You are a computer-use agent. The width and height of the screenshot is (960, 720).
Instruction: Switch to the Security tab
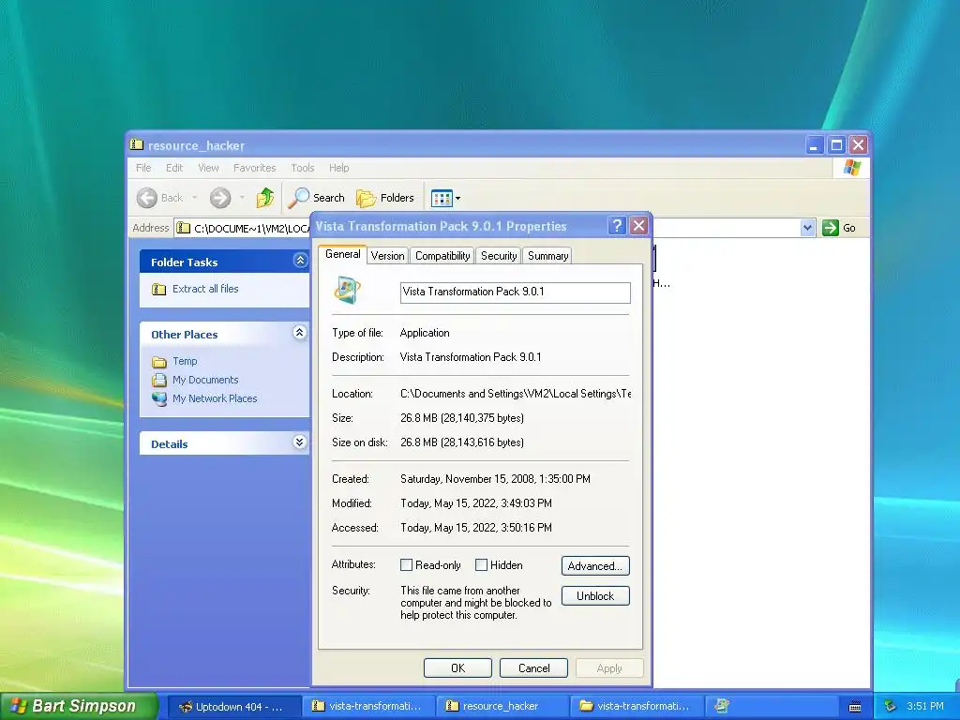coord(499,256)
